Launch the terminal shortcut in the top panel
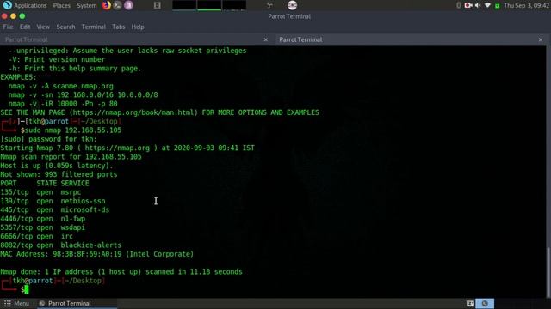The image size is (551, 309). tap(117, 5)
